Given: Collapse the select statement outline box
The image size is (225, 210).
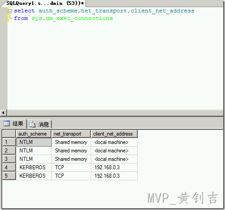Looking at the screenshot, I should pyautogui.click(x=10, y=11).
